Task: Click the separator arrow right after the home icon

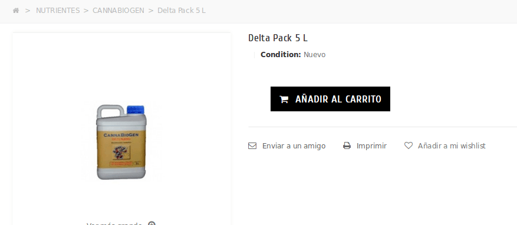Action: (28, 11)
